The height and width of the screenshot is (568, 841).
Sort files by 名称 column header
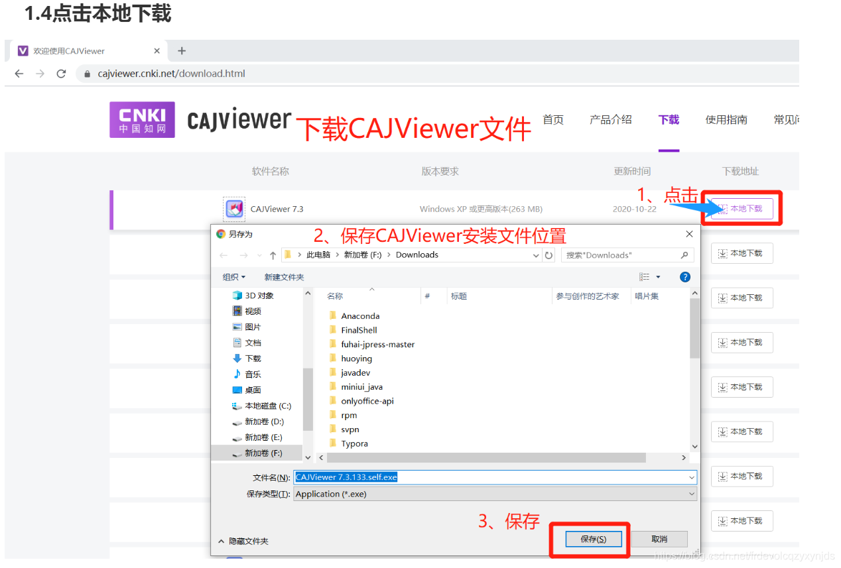[x=335, y=296]
